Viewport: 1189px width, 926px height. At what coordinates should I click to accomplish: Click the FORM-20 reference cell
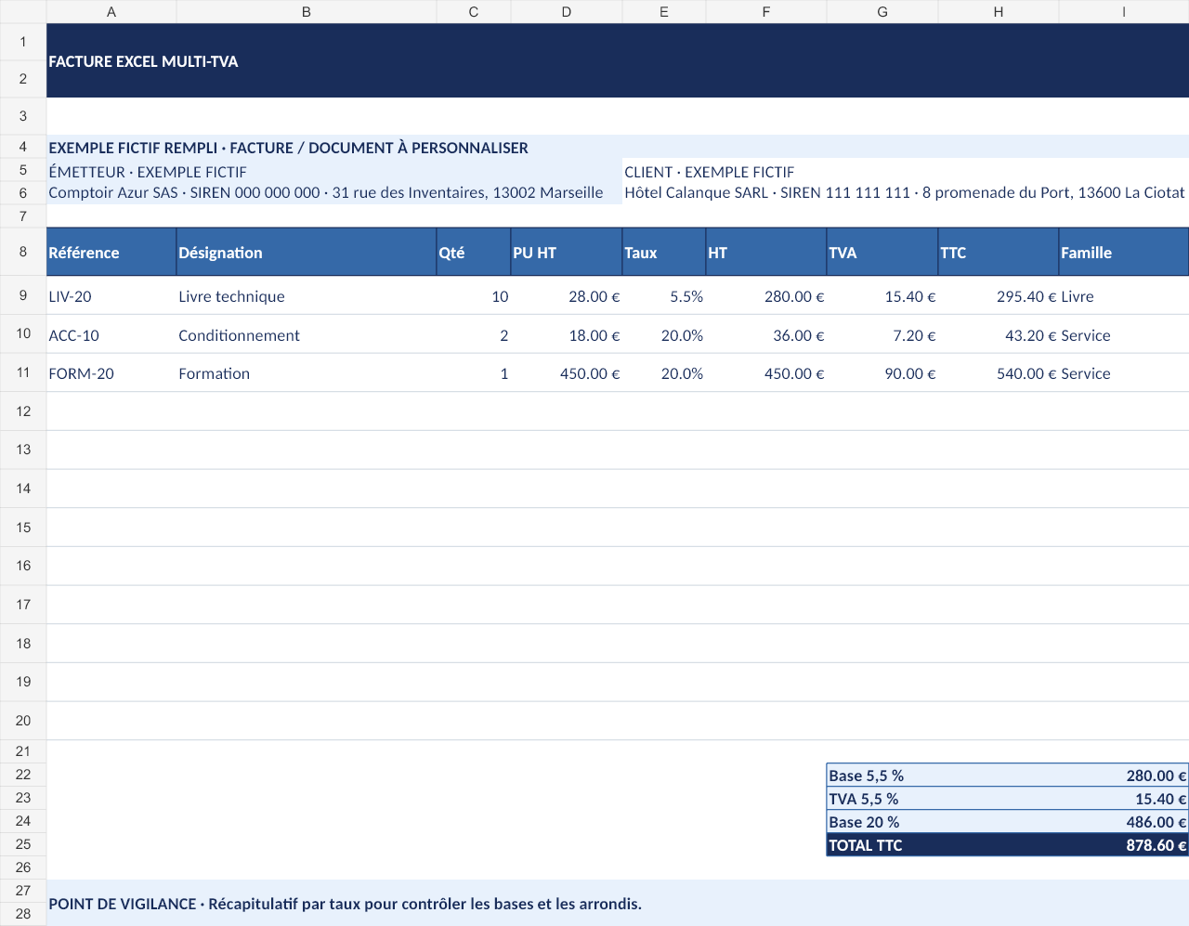click(x=111, y=373)
